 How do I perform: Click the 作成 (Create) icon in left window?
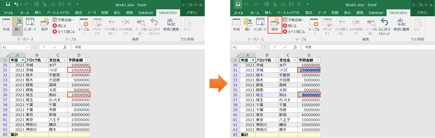pos(6,25)
